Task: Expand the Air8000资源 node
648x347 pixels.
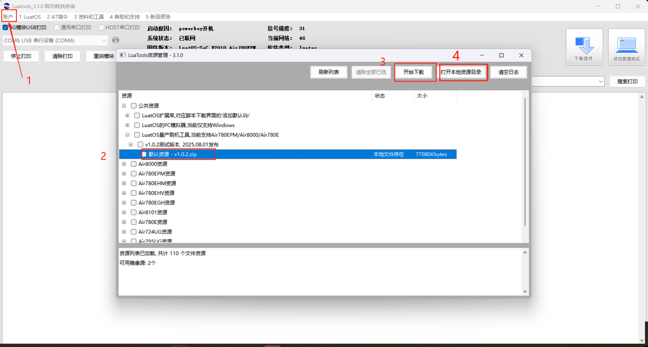Action: [x=124, y=164]
